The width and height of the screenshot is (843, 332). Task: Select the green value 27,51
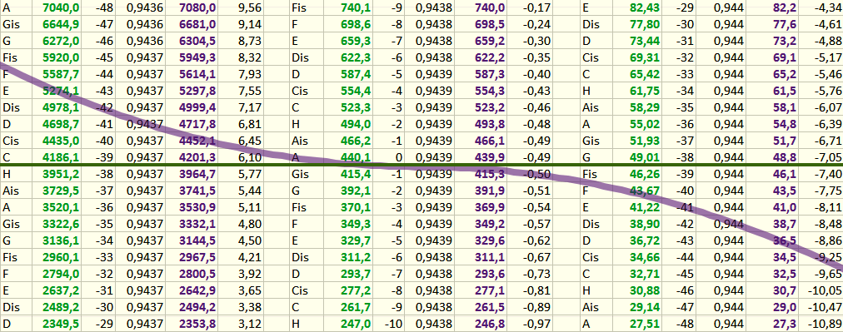[x=645, y=324]
